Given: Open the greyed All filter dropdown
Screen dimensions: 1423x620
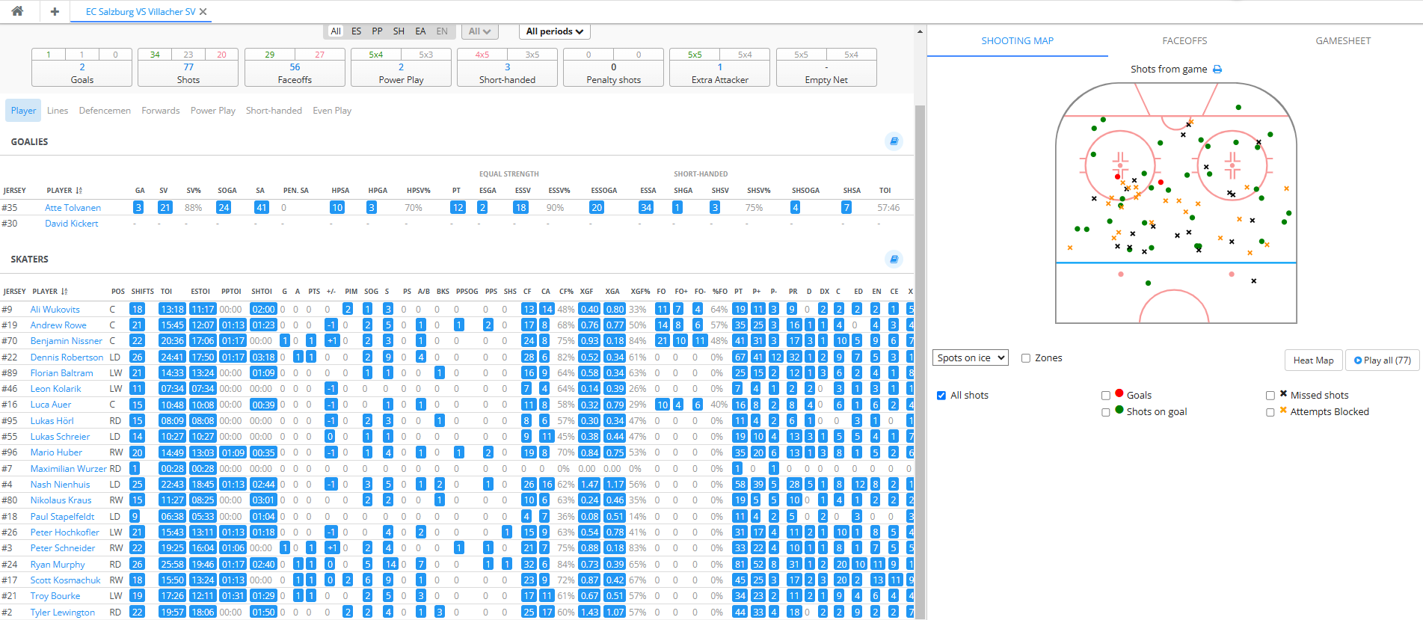Looking at the screenshot, I should [479, 31].
